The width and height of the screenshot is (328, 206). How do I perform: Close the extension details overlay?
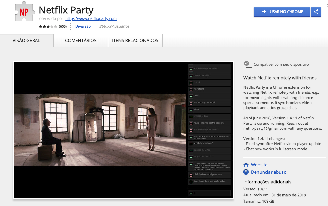(326, 4)
